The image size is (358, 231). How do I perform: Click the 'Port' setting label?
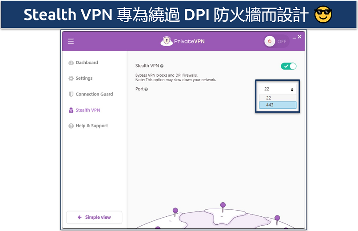tap(139, 89)
